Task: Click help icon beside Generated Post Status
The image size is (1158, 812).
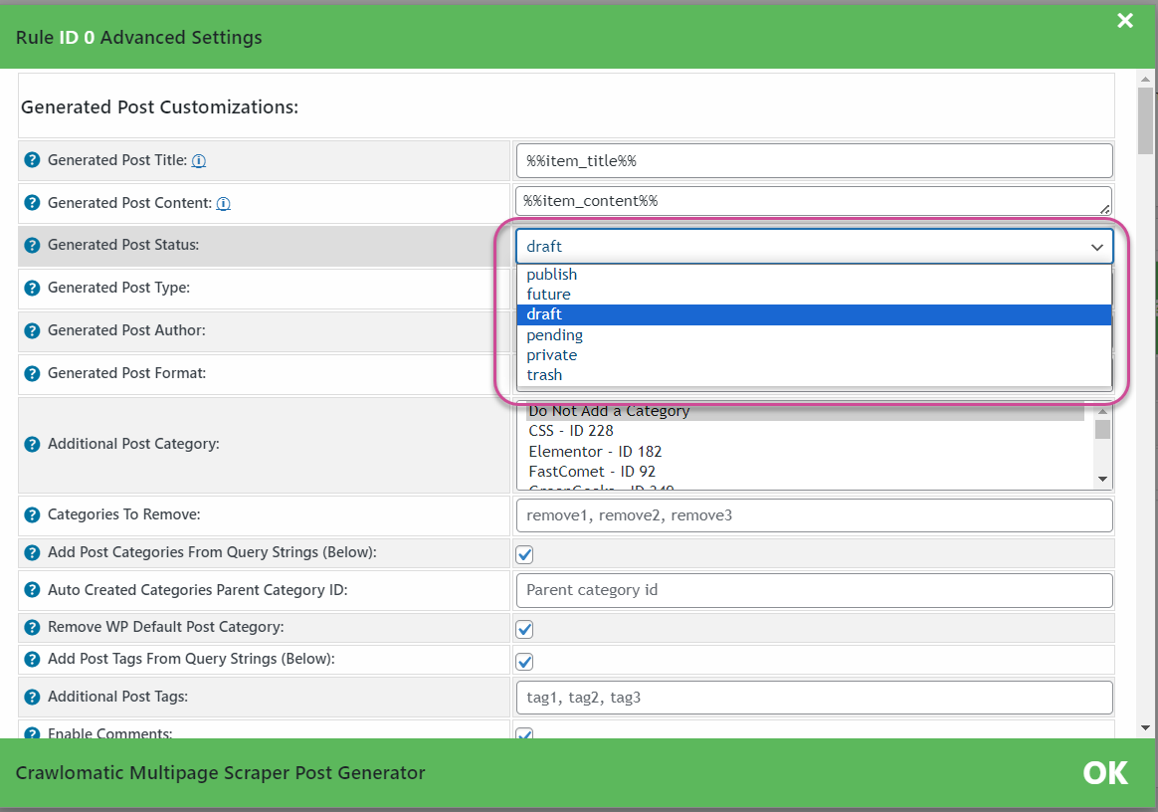Action: pyautogui.click(x=32, y=246)
